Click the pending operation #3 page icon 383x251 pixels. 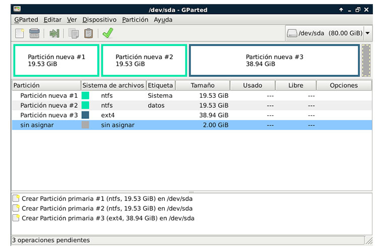(x=16, y=218)
